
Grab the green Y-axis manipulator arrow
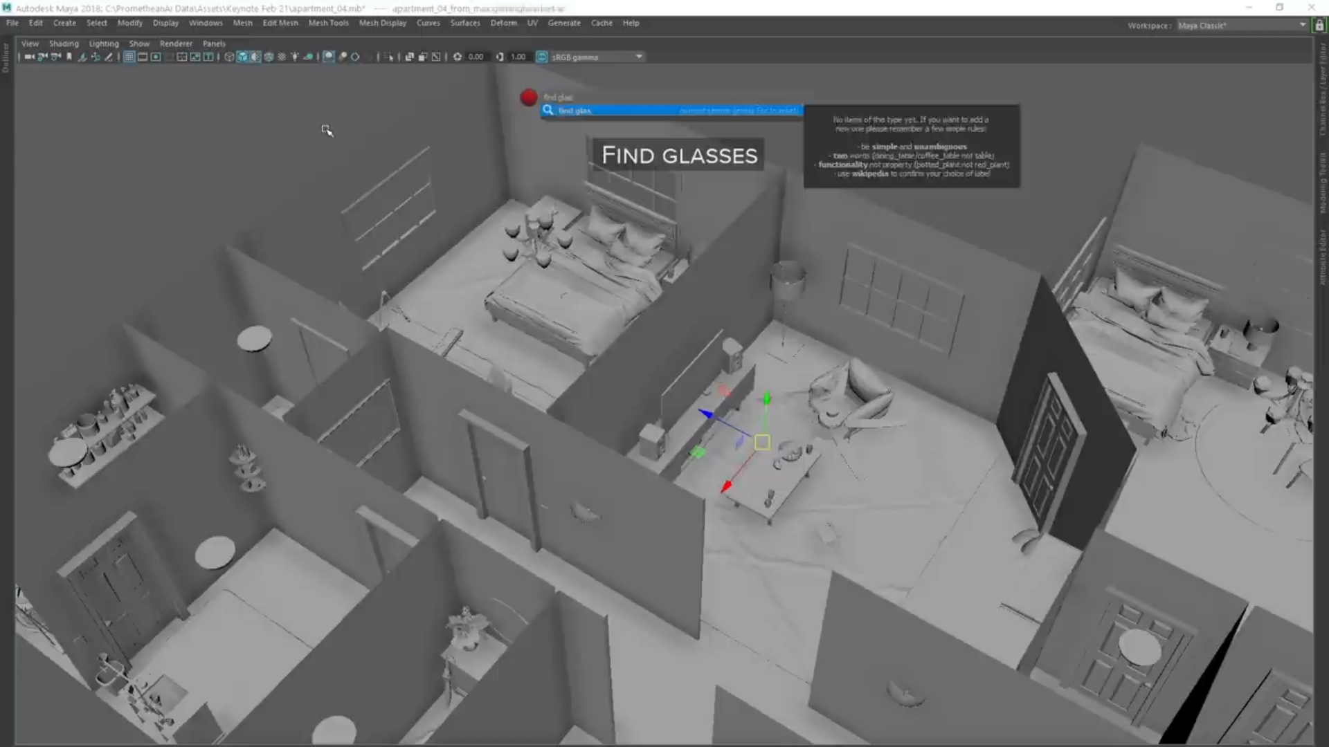click(x=766, y=399)
